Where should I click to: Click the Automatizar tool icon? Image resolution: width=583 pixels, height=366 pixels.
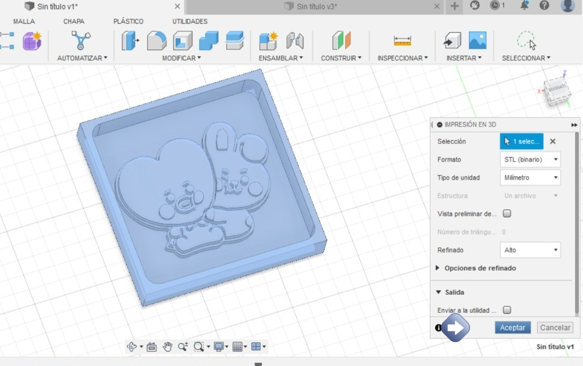[81, 40]
